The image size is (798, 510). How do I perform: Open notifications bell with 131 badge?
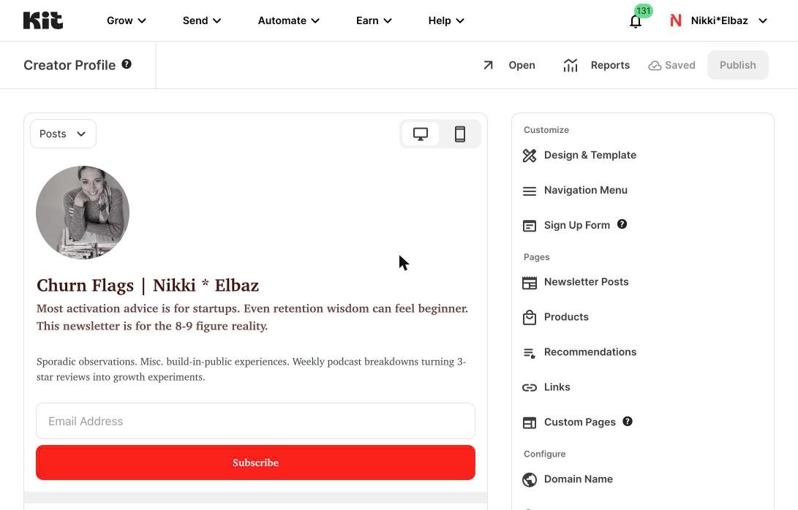click(x=636, y=21)
